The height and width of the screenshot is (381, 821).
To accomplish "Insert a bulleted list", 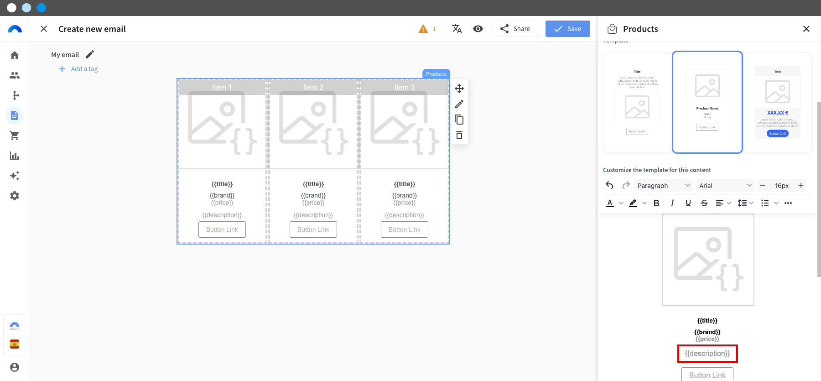I will tap(765, 203).
